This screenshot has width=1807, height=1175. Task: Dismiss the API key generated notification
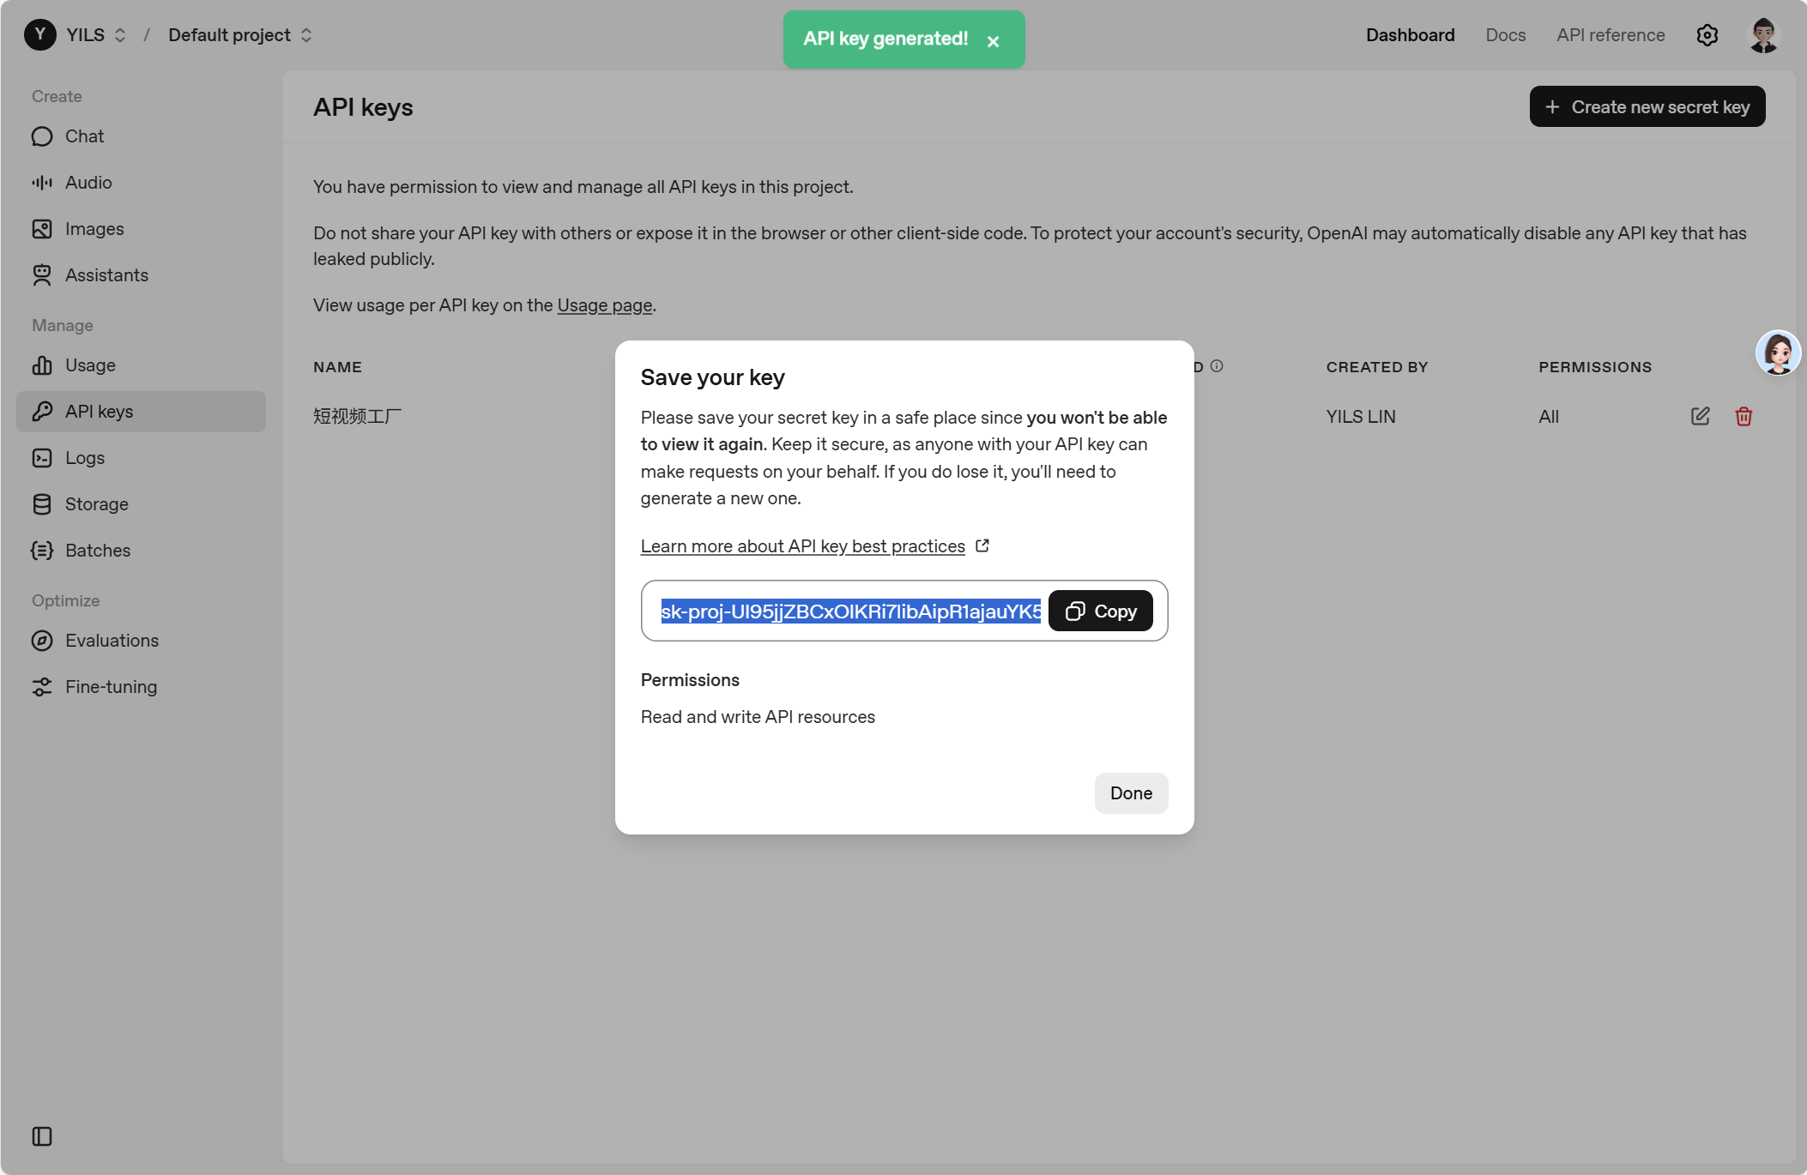(993, 41)
